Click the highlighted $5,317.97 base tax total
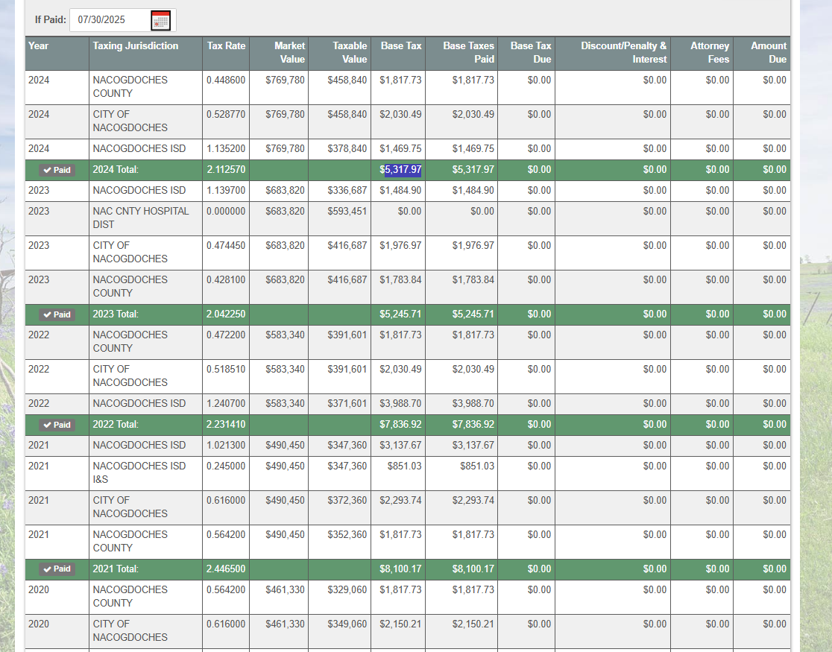The image size is (832, 652). (401, 170)
